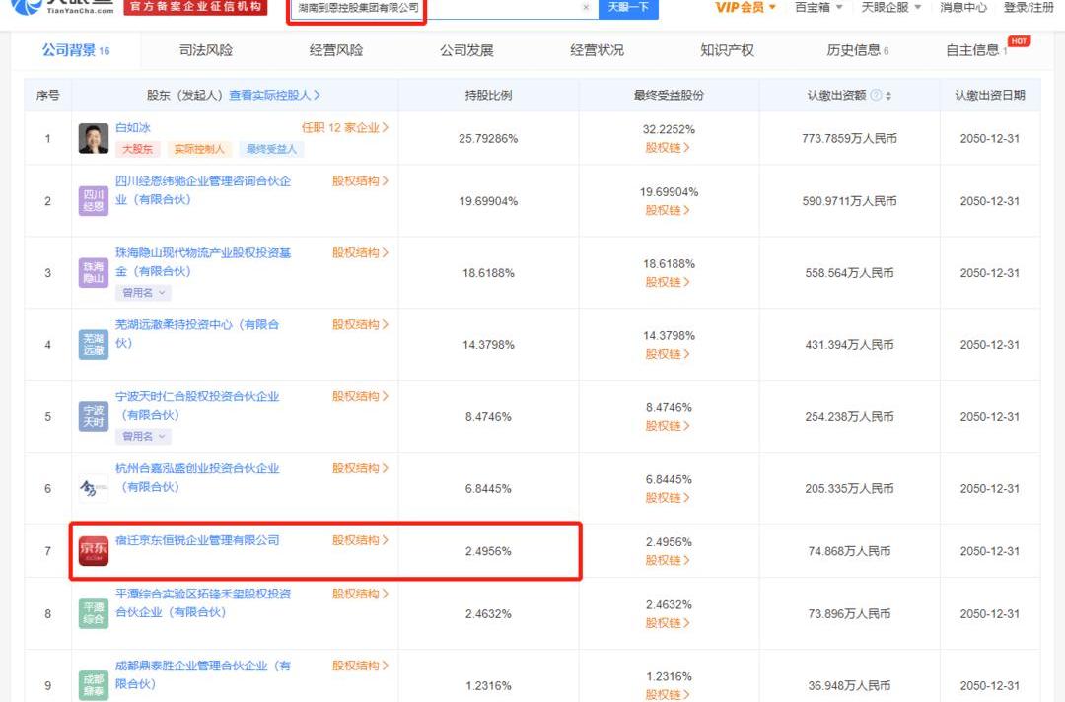Switch to 知识产权 tab
1065x702 pixels.
coord(728,50)
